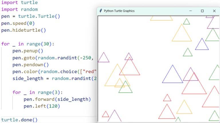220x123 pixels.
Task: Minimize the Python Turtle Graphics window
Action: 190,11
